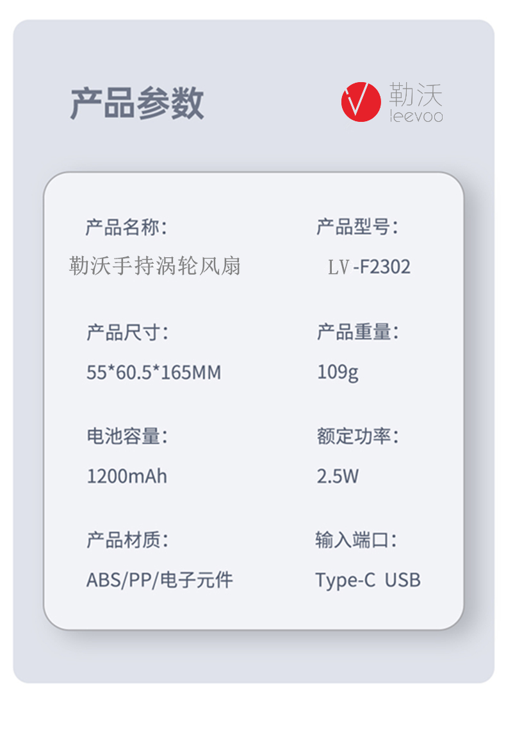This screenshot has height=748, width=506.
Task: Click the leevoo wordmark under the brand name
Action: 416,117
